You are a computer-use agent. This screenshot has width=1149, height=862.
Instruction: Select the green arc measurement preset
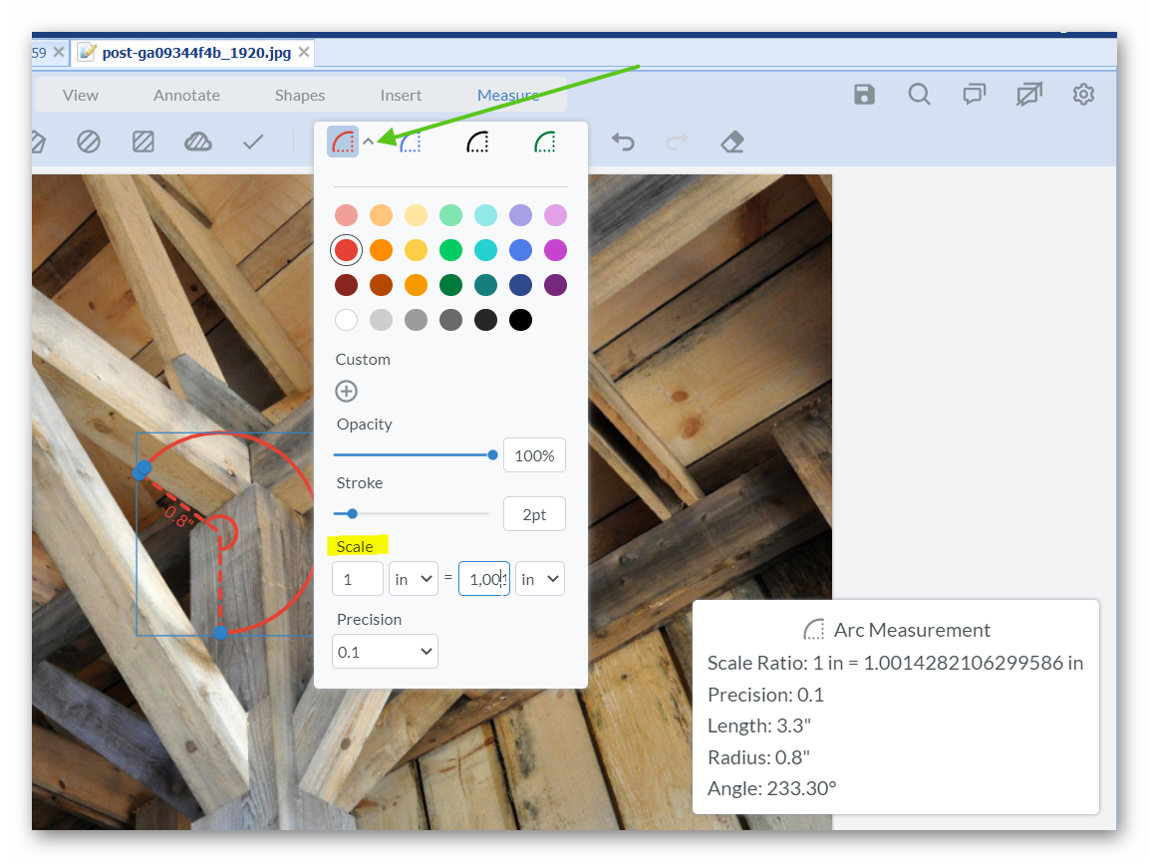pos(545,143)
